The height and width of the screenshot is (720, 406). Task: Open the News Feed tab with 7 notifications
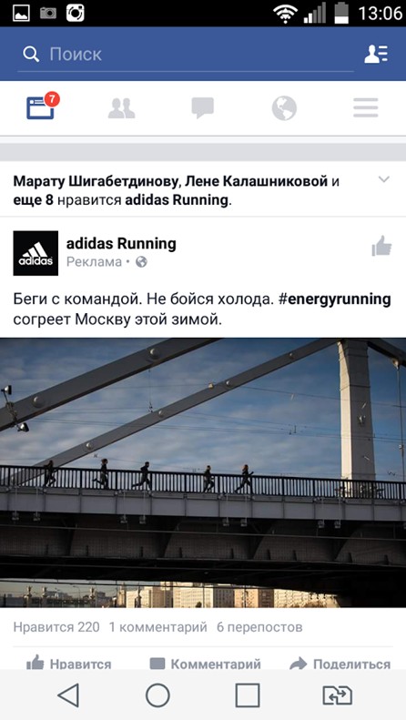tap(42, 107)
